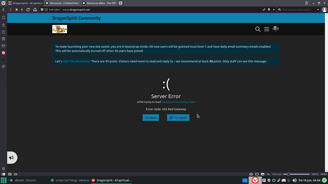Open the break mode icon in status bar
This screenshot has height=184, width=328.
(x=251, y=174)
